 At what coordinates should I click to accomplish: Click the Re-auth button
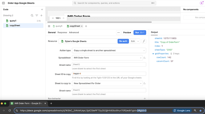click(x=123, y=41)
